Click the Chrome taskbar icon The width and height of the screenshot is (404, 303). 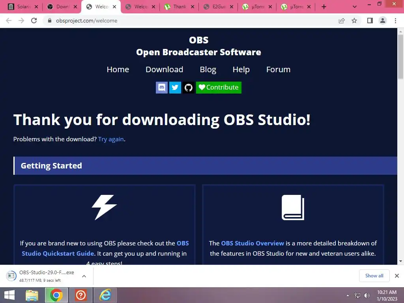pos(56,295)
